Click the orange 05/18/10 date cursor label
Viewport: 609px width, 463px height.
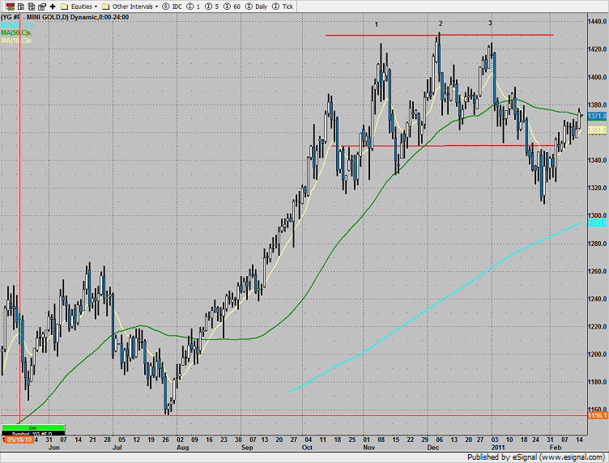pos(19,440)
